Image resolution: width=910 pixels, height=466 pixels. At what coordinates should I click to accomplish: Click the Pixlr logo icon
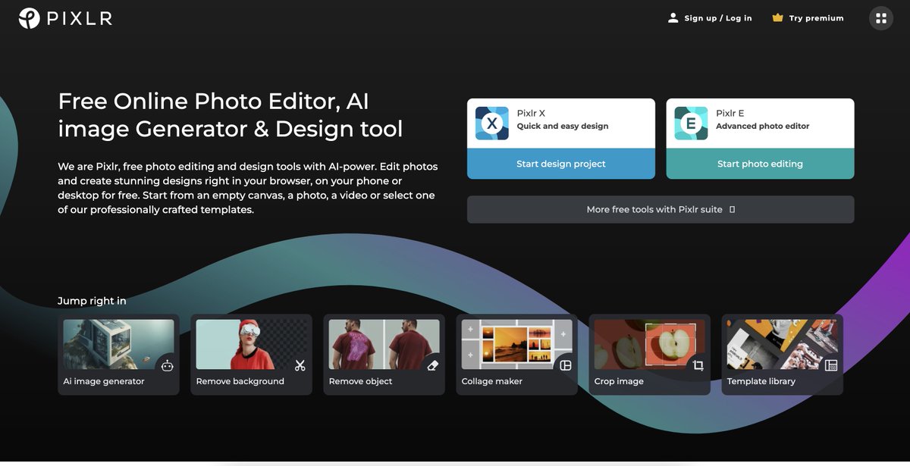coord(29,18)
